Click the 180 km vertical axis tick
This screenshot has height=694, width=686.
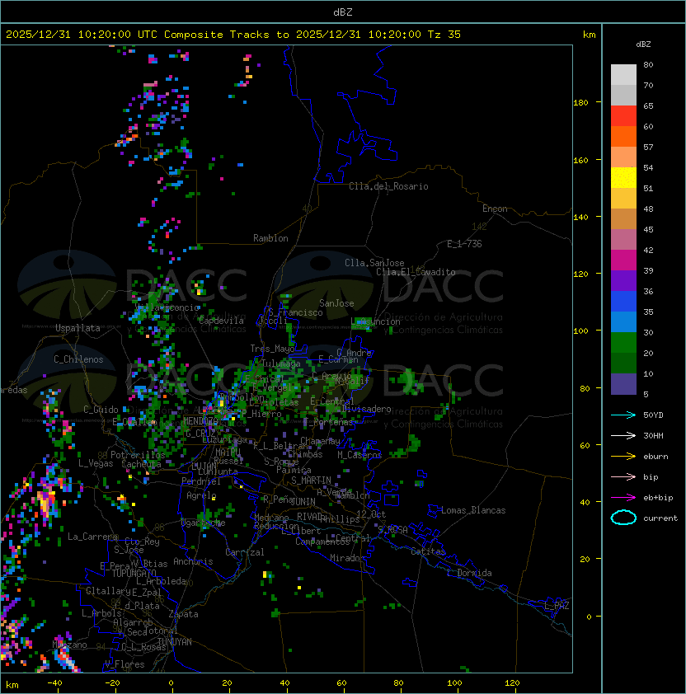pos(580,103)
